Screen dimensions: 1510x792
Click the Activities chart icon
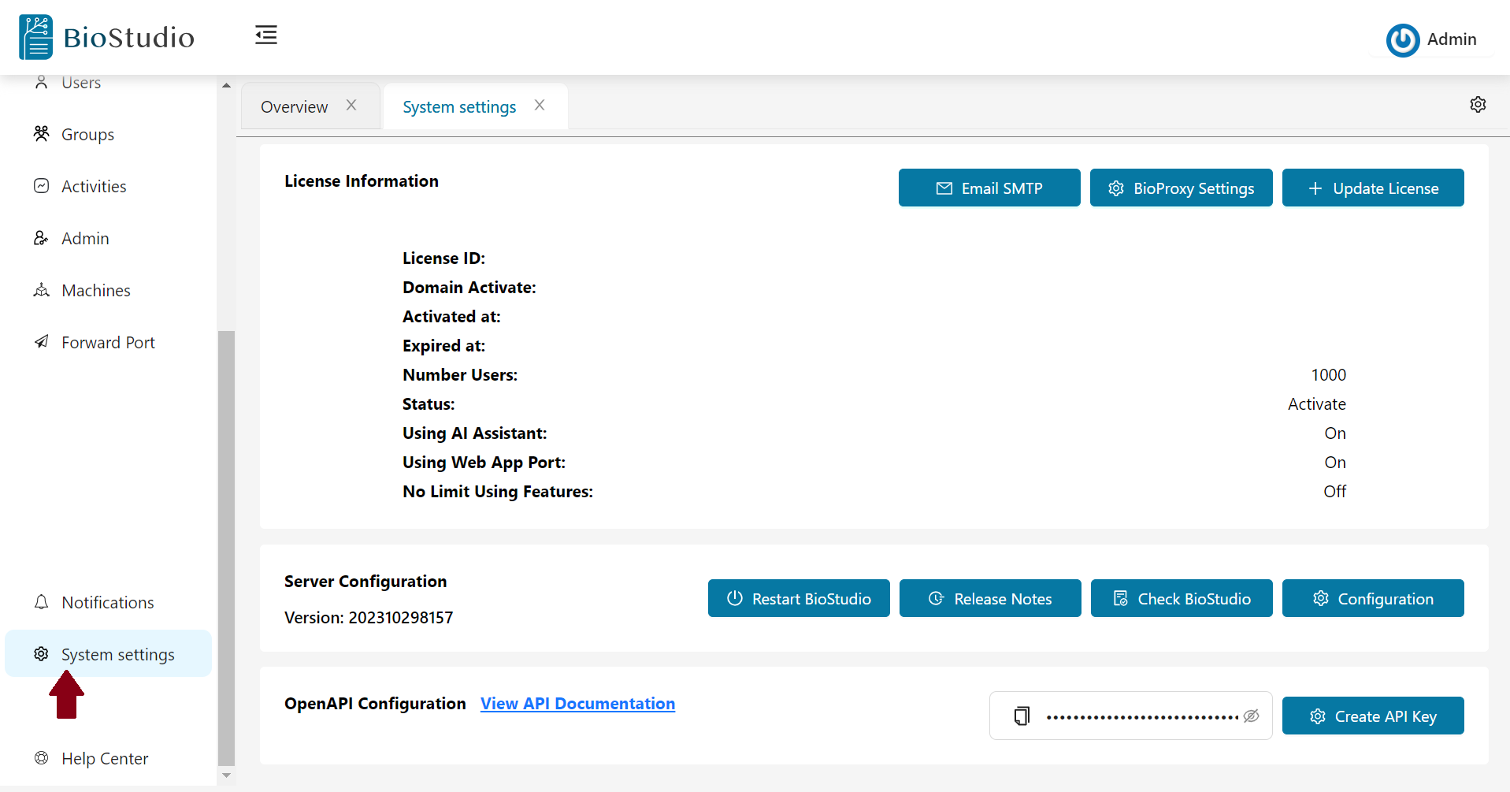pos(42,186)
